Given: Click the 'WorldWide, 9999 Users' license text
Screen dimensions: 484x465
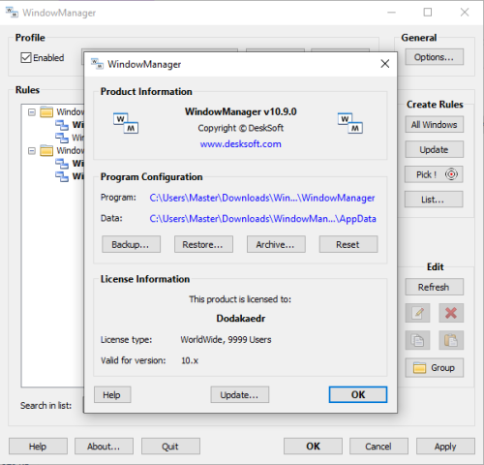Looking at the screenshot, I should pos(226,340).
